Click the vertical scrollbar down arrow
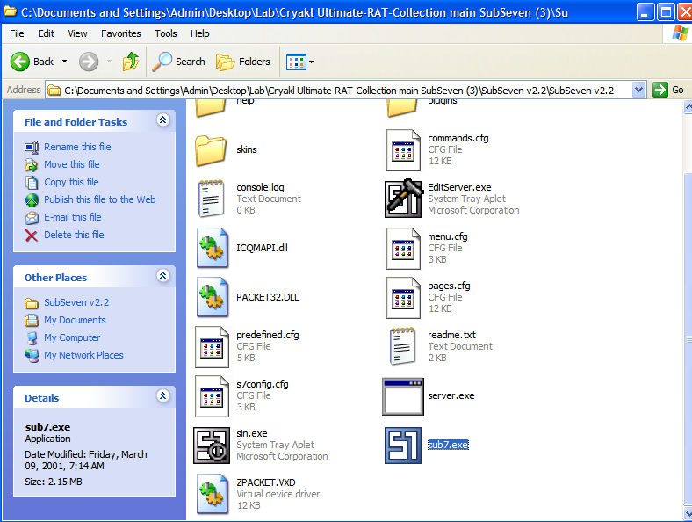The height and width of the screenshot is (522, 692). pyautogui.click(x=685, y=514)
